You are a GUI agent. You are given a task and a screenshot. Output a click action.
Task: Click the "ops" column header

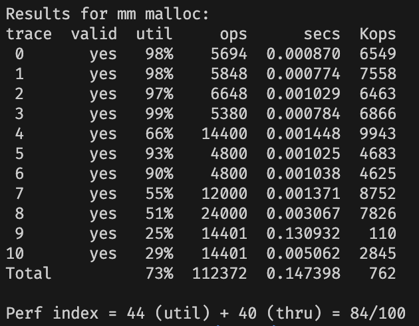pyautogui.click(x=233, y=34)
